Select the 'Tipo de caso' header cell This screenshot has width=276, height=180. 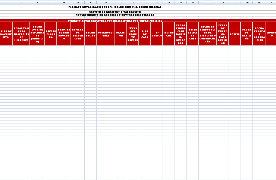145,34
